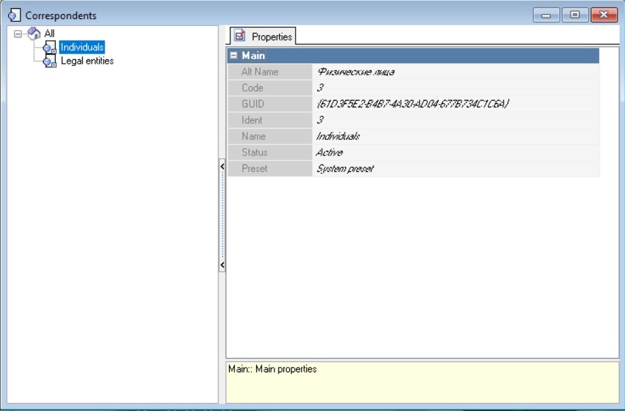
Task: Select the All tree item label
Action: [x=50, y=33]
